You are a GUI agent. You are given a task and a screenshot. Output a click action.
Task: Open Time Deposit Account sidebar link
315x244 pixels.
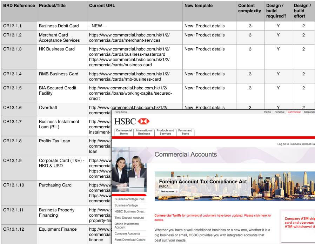tap(129, 218)
